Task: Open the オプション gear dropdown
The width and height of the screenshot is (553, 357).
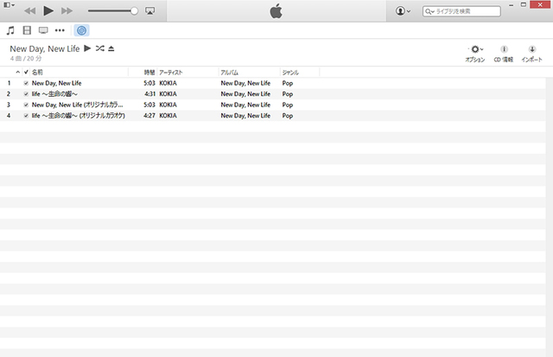Action: 475,50
